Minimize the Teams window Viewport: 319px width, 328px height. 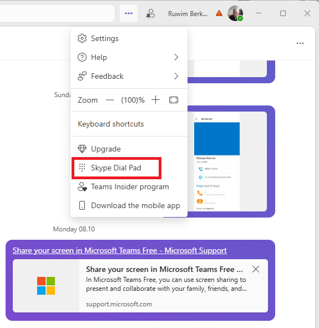259,13
